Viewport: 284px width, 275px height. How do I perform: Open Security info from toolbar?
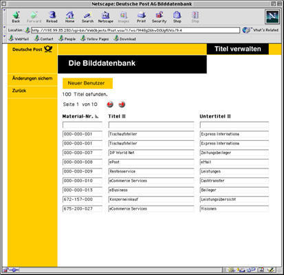(159, 17)
